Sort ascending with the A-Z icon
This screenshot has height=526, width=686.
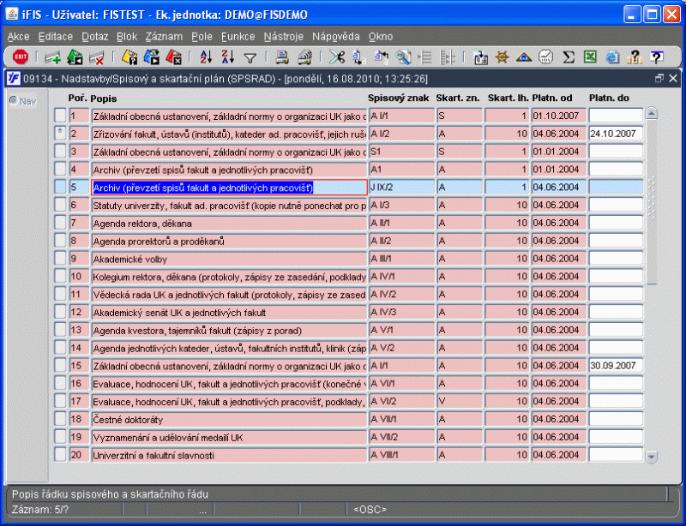[206, 57]
